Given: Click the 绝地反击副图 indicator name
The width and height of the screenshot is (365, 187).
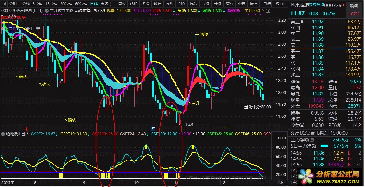Looking at the screenshot, I should (x=18, y=134).
